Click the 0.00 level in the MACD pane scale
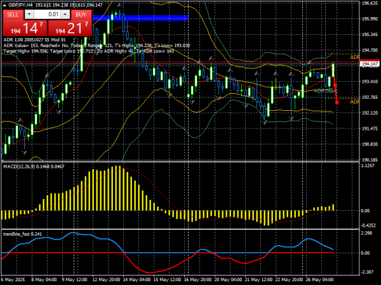This screenshot has height=285, width=381. point(365,211)
